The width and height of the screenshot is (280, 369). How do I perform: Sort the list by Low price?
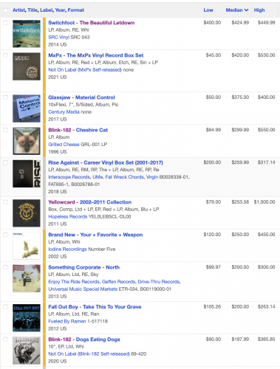coord(208,10)
